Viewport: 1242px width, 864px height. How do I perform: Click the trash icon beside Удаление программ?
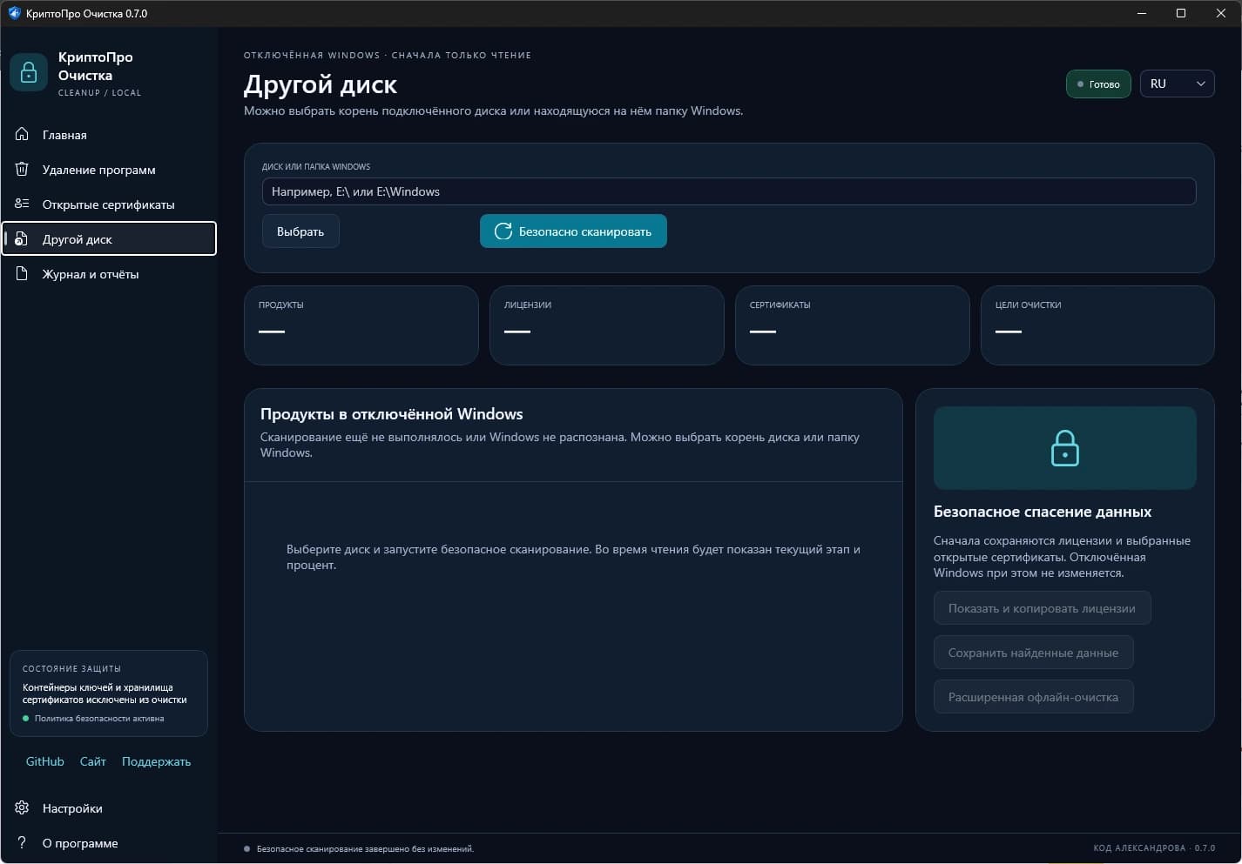coord(23,170)
